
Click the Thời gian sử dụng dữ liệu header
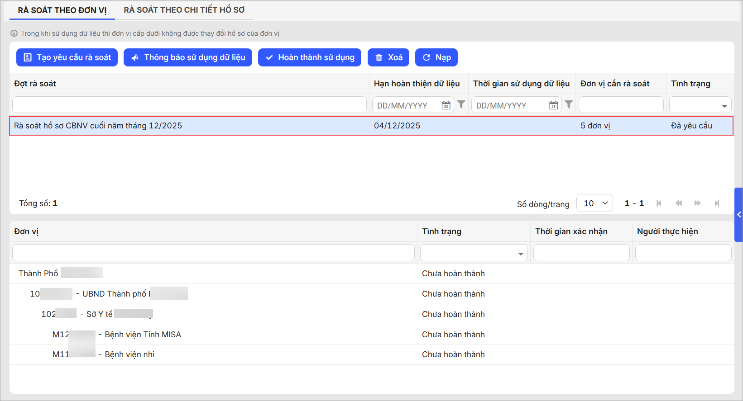click(x=521, y=84)
